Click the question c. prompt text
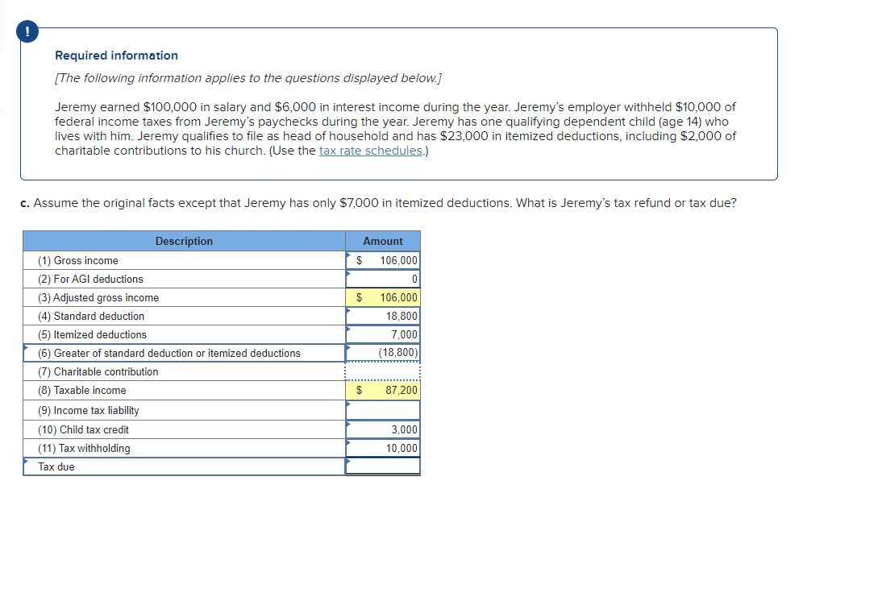 point(378,202)
